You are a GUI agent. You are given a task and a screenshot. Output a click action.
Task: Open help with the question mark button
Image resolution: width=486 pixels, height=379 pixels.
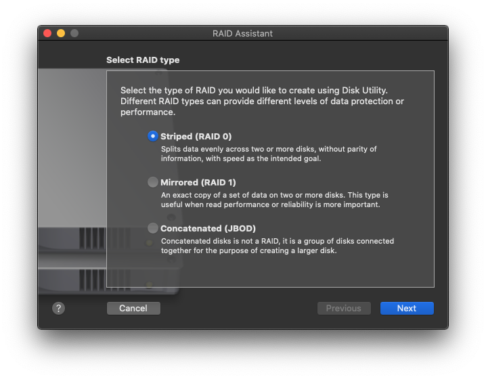click(x=59, y=309)
